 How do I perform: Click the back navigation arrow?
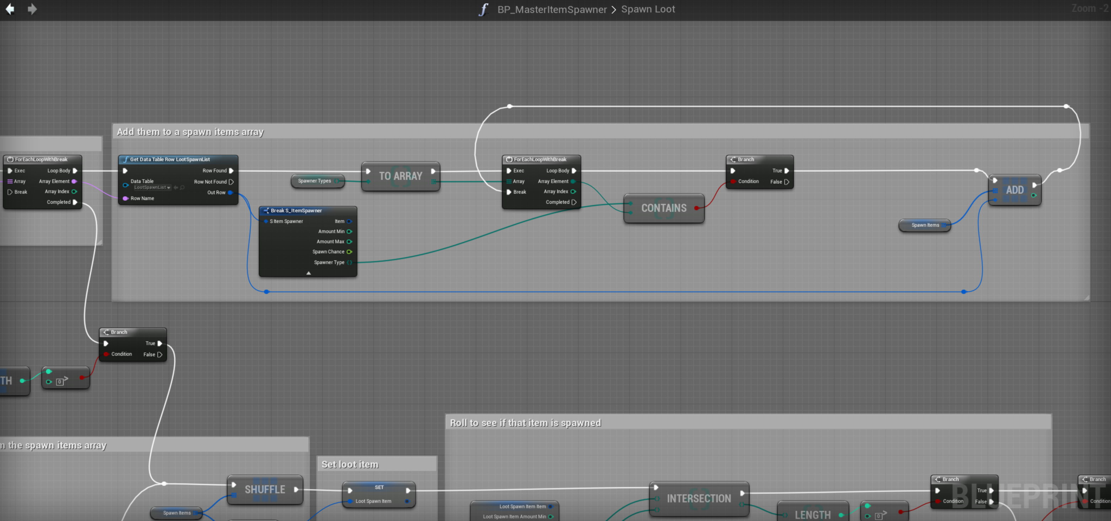pyautogui.click(x=10, y=9)
